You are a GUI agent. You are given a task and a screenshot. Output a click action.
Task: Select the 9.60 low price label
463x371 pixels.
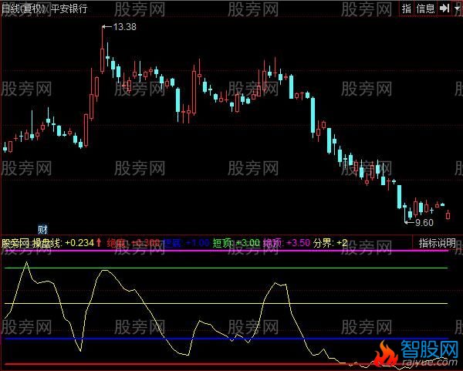coord(424,223)
